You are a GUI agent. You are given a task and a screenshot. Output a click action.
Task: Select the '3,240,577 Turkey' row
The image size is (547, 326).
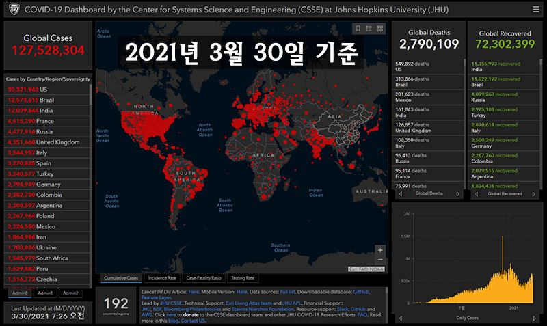pos(47,174)
